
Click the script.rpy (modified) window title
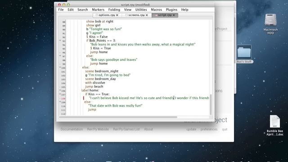135,5
